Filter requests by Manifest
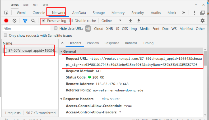The width and height of the screenshot is (209, 120). pos(186,29)
